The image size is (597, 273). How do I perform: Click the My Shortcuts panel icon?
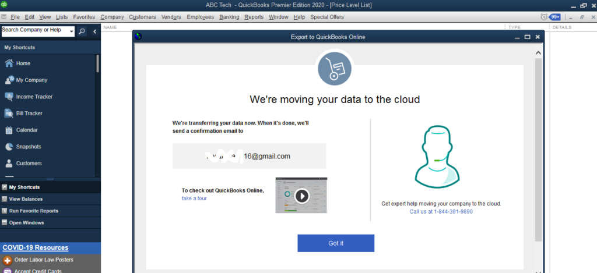tap(4, 187)
